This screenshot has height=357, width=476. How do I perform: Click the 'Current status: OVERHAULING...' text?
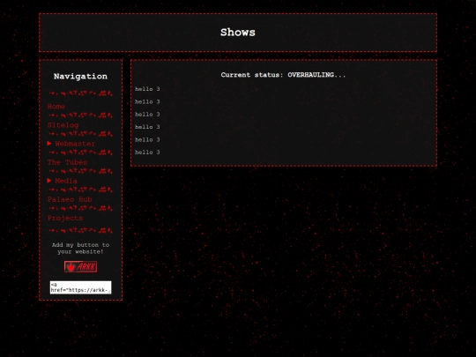pyautogui.click(x=283, y=75)
